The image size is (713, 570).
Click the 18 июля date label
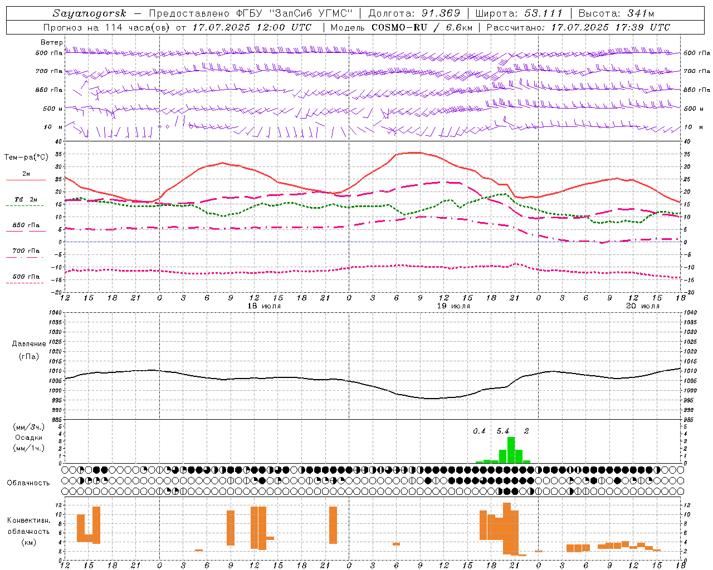(x=263, y=306)
